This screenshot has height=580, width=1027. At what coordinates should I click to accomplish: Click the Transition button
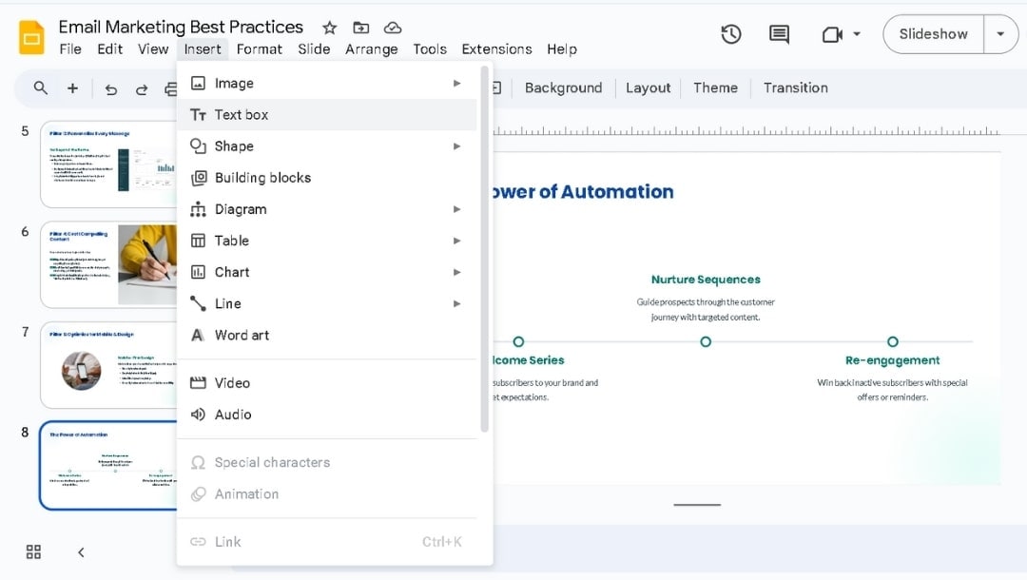(x=795, y=87)
